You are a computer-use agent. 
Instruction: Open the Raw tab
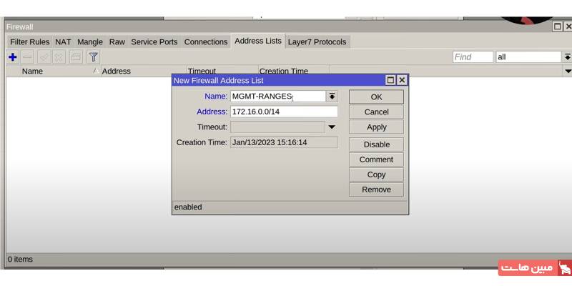pos(117,42)
